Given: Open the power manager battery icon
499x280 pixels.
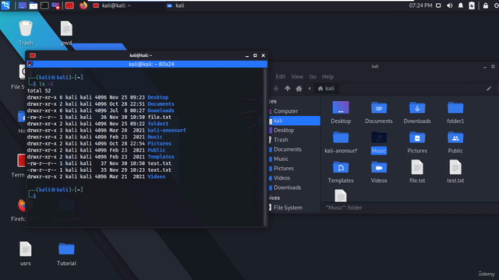Looking at the screenshot, I should tap(472, 5).
